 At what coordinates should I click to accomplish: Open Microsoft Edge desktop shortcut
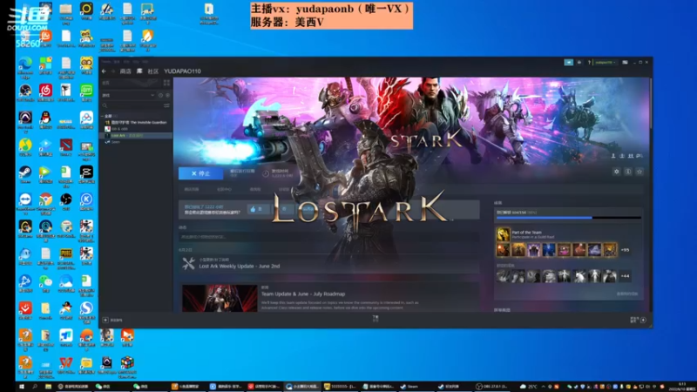coord(25,67)
